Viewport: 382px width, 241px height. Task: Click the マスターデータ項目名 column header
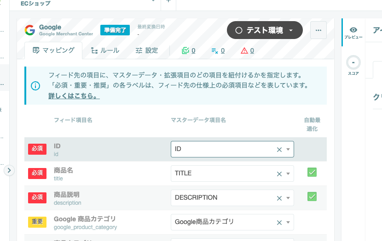(x=198, y=120)
